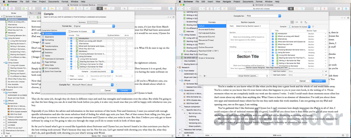The width and height of the screenshot is (351, 138).
Task: Click the blue help button beside Microsoft Word
Action: pyautogui.click(x=116, y=85)
